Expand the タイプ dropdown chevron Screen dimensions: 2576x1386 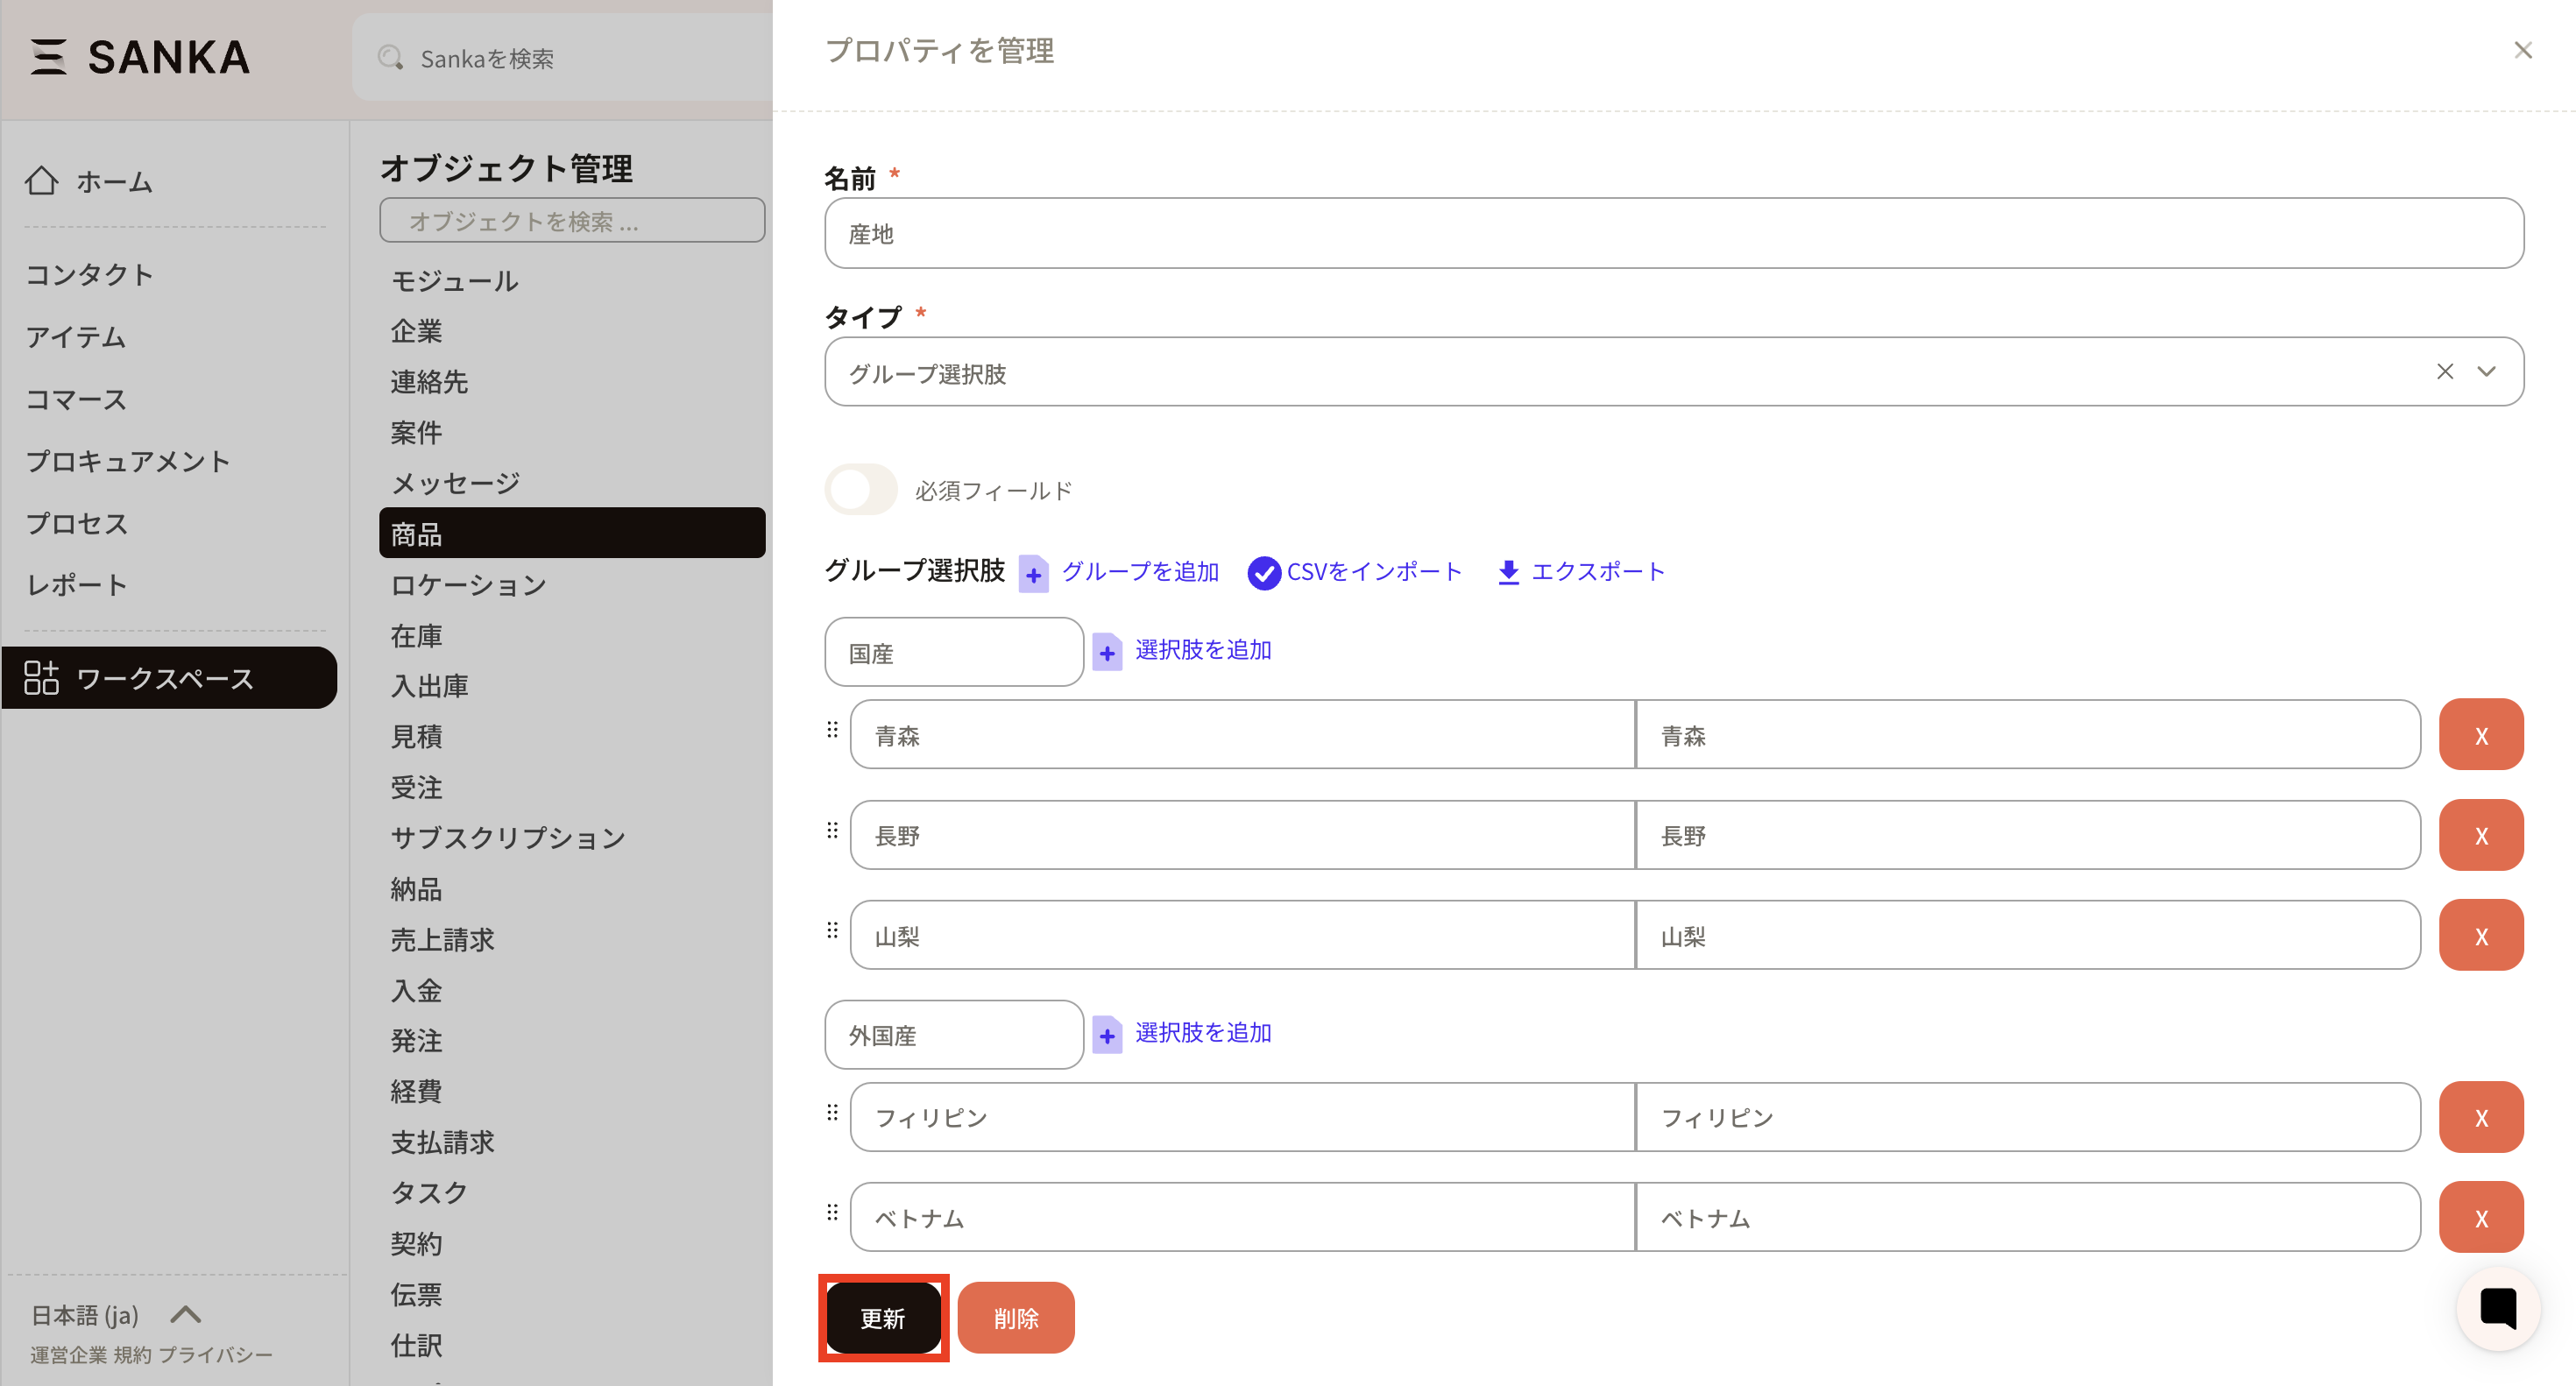(2486, 372)
